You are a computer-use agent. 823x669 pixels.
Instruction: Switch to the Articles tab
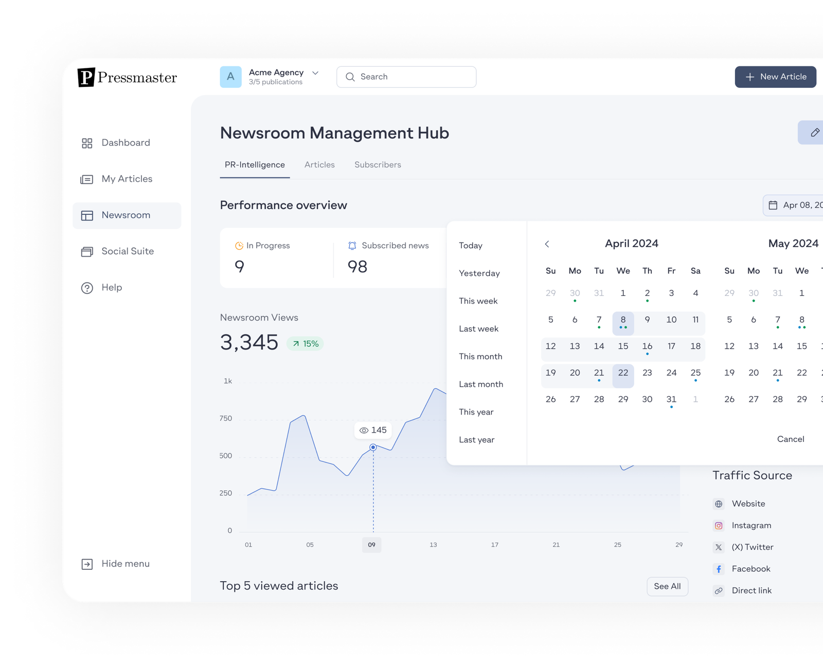tap(319, 165)
